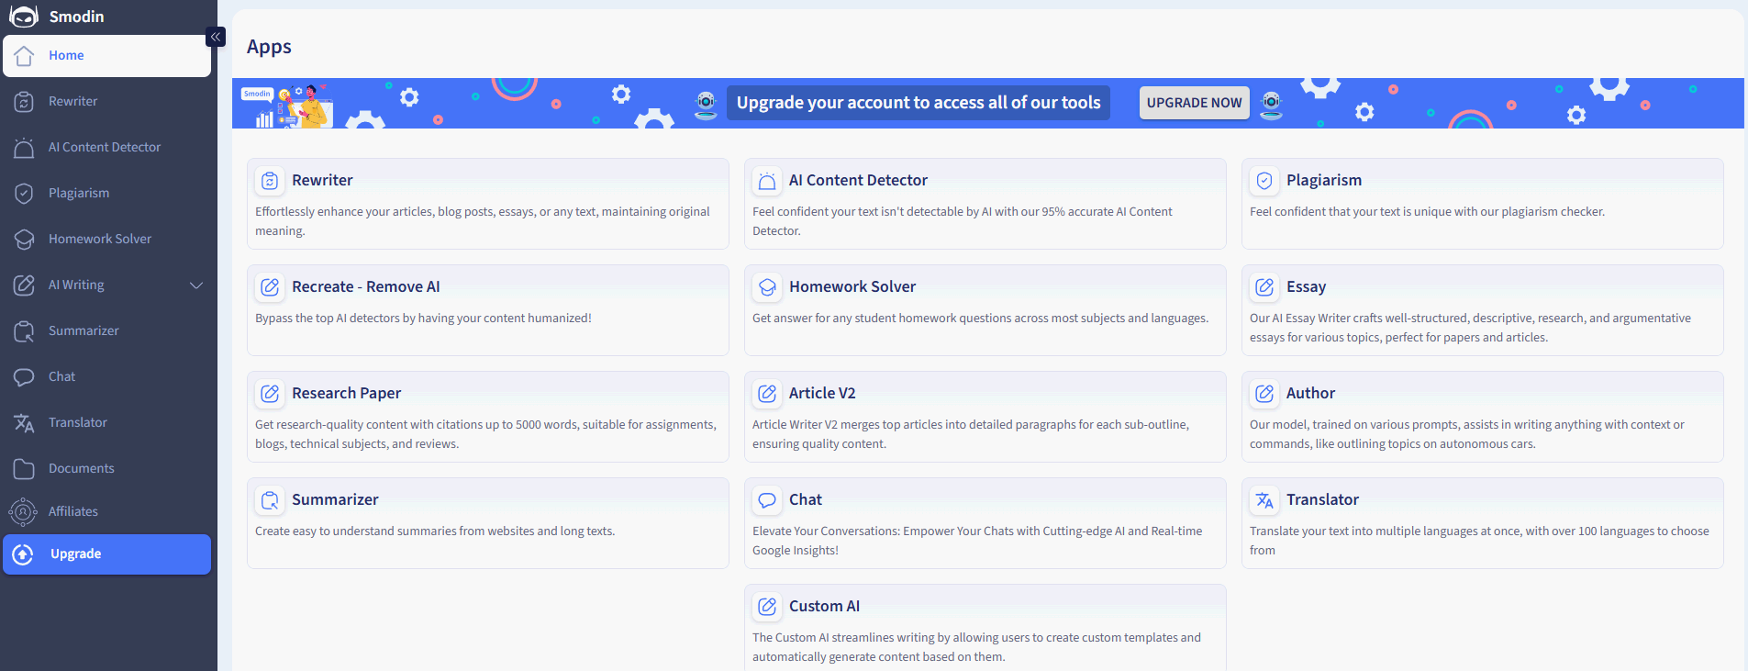This screenshot has height=671, width=1748.
Task: Open Chat from the sidebar
Action: (x=107, y=377)
